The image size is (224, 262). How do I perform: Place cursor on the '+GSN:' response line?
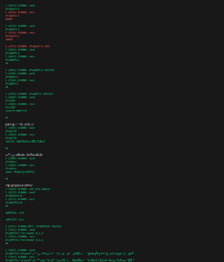click(9, 172)
